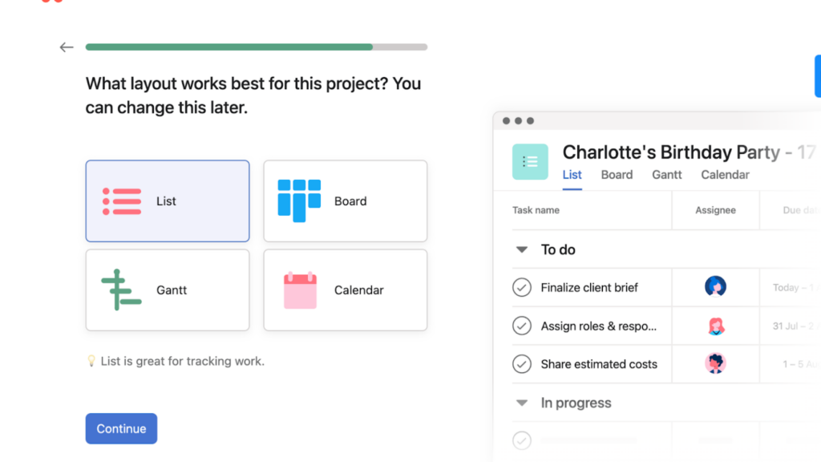The width and height of the screenshot is (821, 462).
Task: Open the assignee avatar for Share estimated costs
Action: pyautogui.click(x=715, y=363)
